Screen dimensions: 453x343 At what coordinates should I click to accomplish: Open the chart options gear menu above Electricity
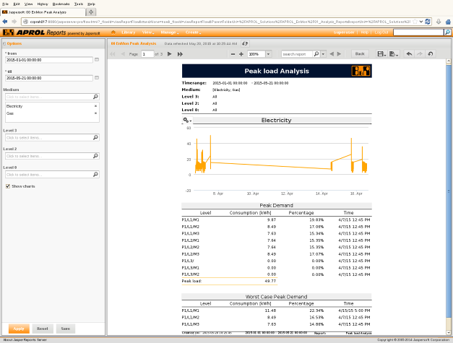pyautogui.click(x=187, y=120)
